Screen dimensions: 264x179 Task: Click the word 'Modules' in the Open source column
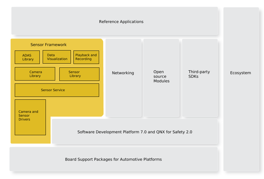(161, 81)
